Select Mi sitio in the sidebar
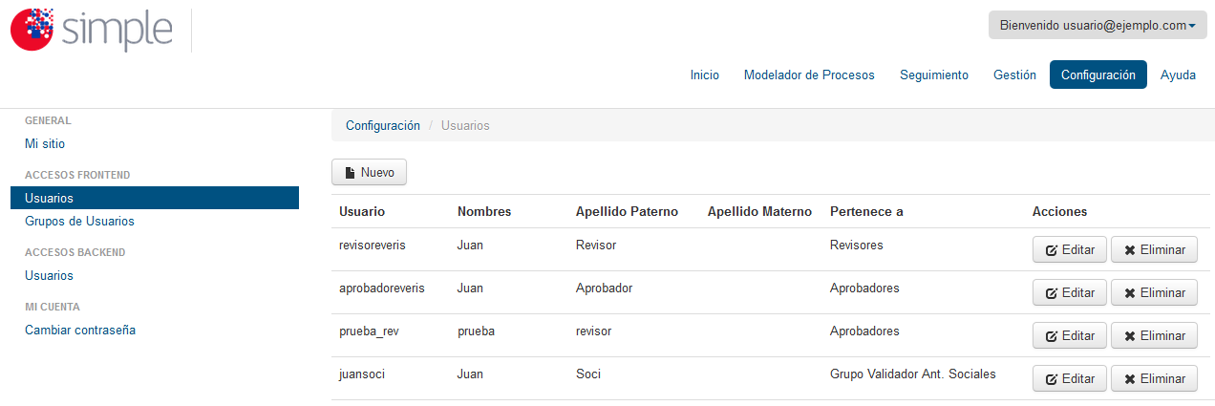 click(45, 143)
